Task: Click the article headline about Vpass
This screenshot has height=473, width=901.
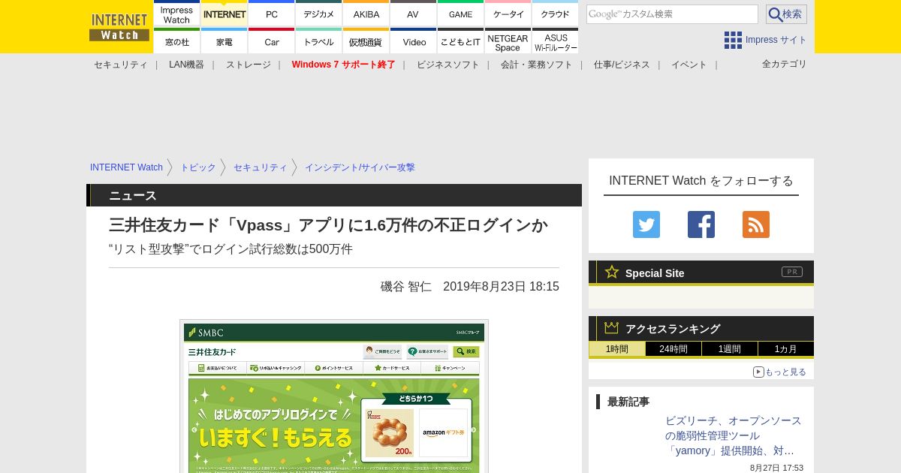Action: click(x=328, y=225)
